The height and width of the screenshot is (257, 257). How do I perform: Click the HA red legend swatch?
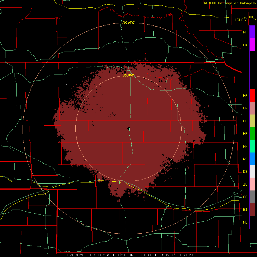[252, 95]
